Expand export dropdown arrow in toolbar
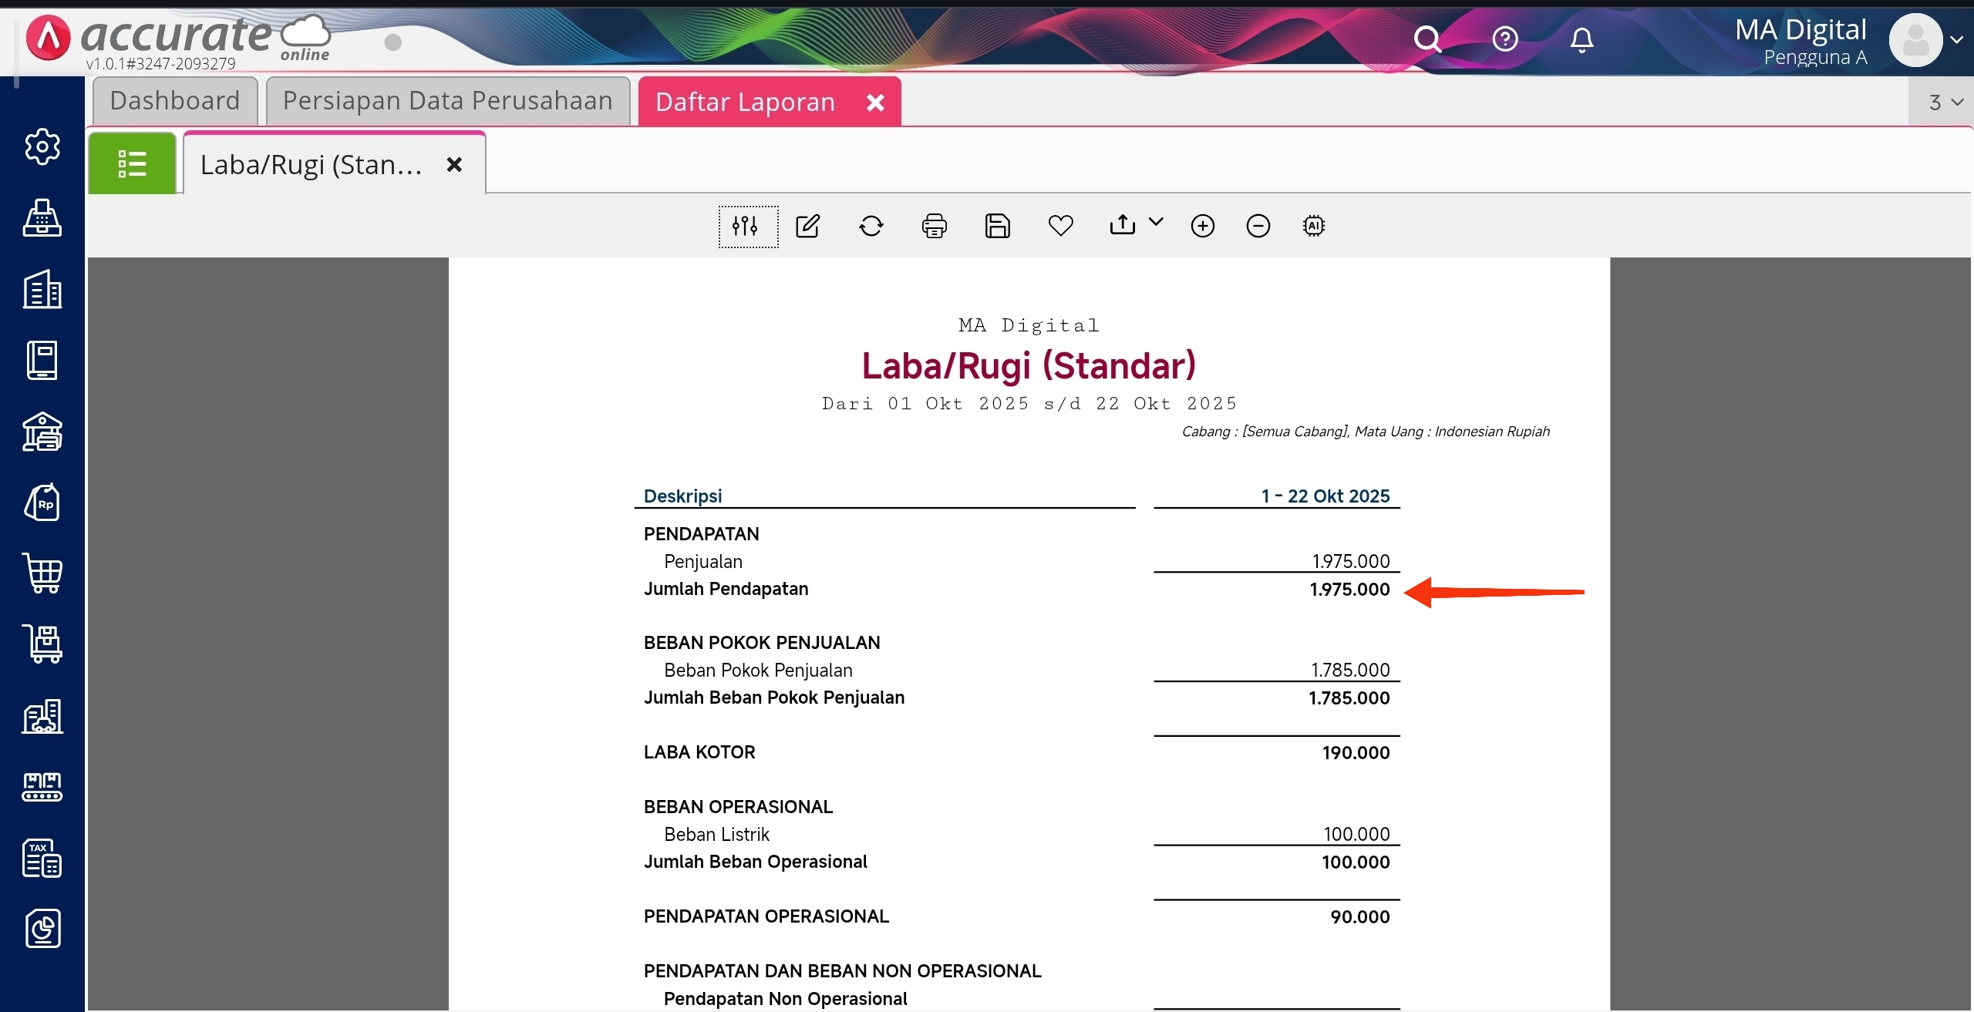This screenshot has width=1974, height=1012. 1155,223
